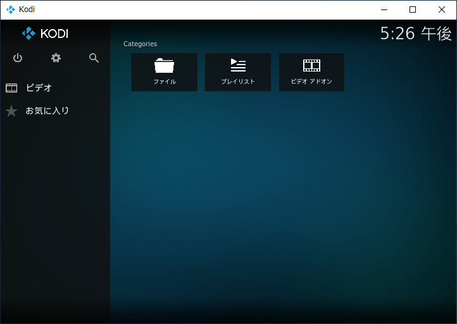457x324 pixels.
Task: Click the Categories heading
Action: coord(140,44)
